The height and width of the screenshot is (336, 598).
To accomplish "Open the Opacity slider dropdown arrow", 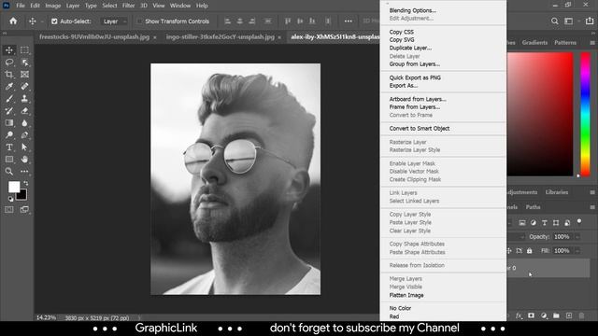I will click(x=577, y=237).
